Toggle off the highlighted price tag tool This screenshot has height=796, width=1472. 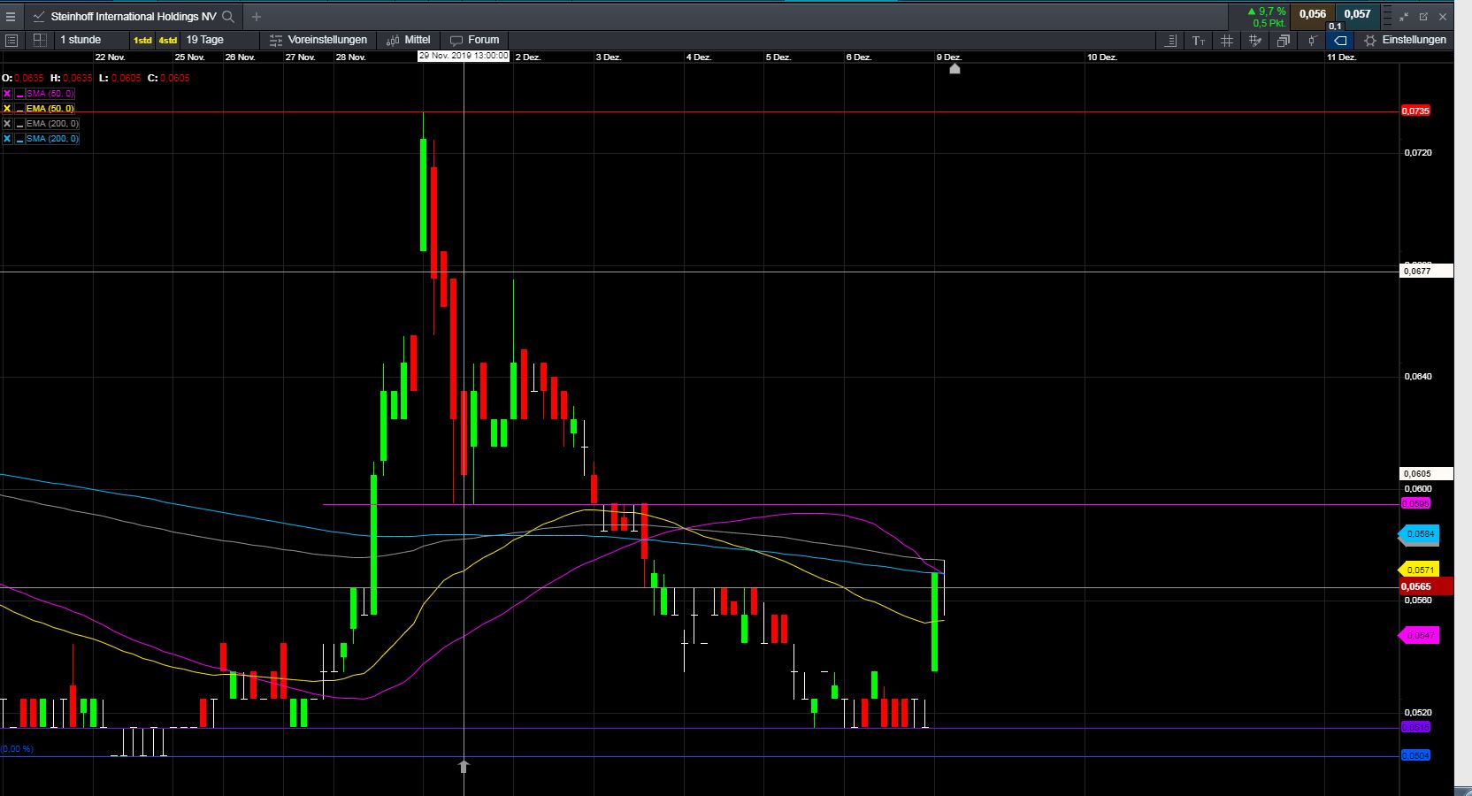(x=1339, y=40)
